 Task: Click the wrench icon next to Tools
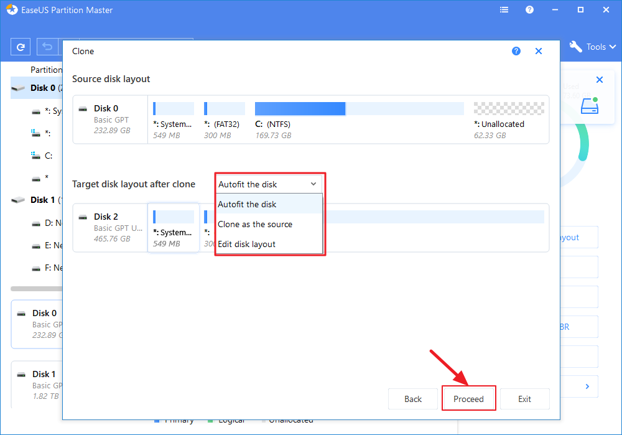coord(575,46)
